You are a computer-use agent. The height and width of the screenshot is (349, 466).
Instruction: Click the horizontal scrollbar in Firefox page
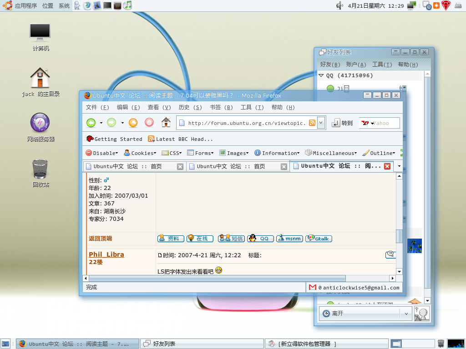tap(217, 278)
